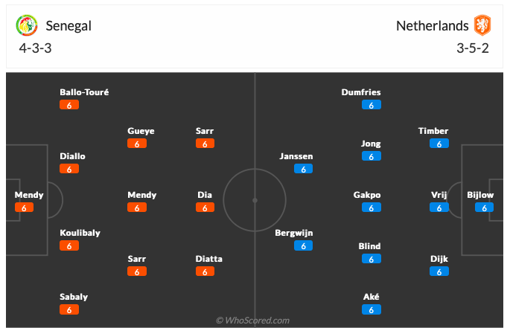The height and width of the screenshot is (328, 510).
Task: Click the Senegal 4-3-3 formation text
Action: click(35, 48)
